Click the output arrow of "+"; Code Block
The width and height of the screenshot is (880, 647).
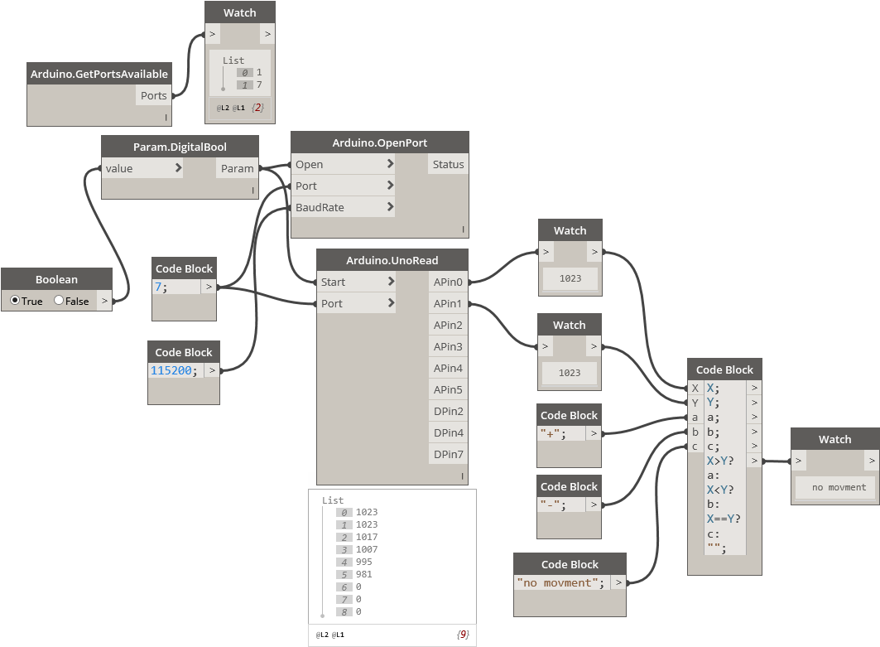pyautogui.click(x=594, y=433)
